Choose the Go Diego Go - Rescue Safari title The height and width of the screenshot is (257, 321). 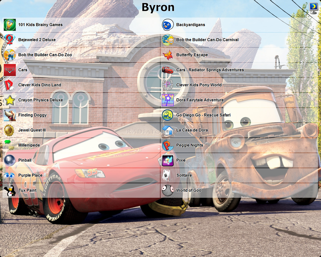(203, 115)
